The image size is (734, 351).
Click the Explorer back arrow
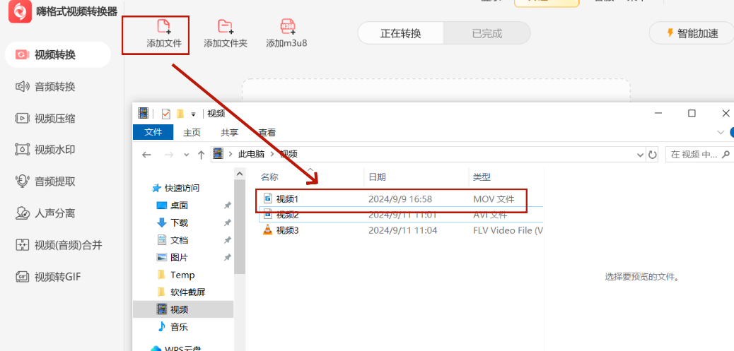click(x=146, y=155)
